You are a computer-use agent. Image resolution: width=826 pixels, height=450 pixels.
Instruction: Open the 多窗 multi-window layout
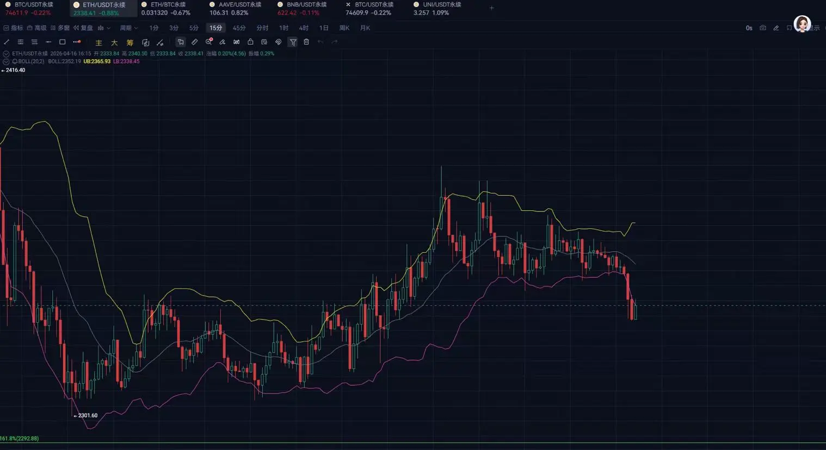click(x=60, y=28)
